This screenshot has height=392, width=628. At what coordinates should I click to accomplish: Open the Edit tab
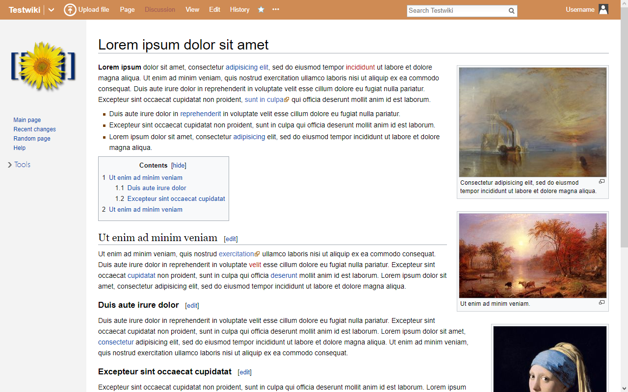pyautogui.click(x=214, y=10)
